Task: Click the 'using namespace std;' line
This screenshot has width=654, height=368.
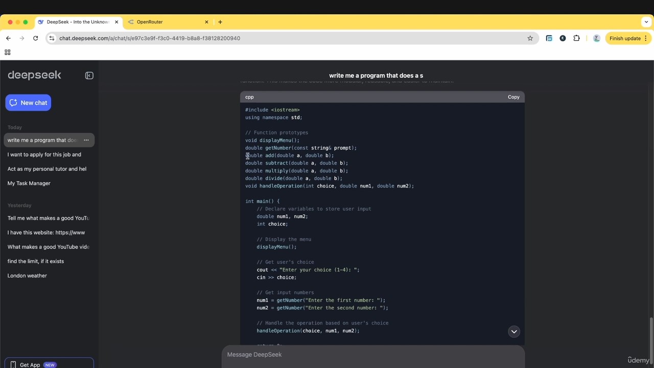Action: (x=274, y=118)
